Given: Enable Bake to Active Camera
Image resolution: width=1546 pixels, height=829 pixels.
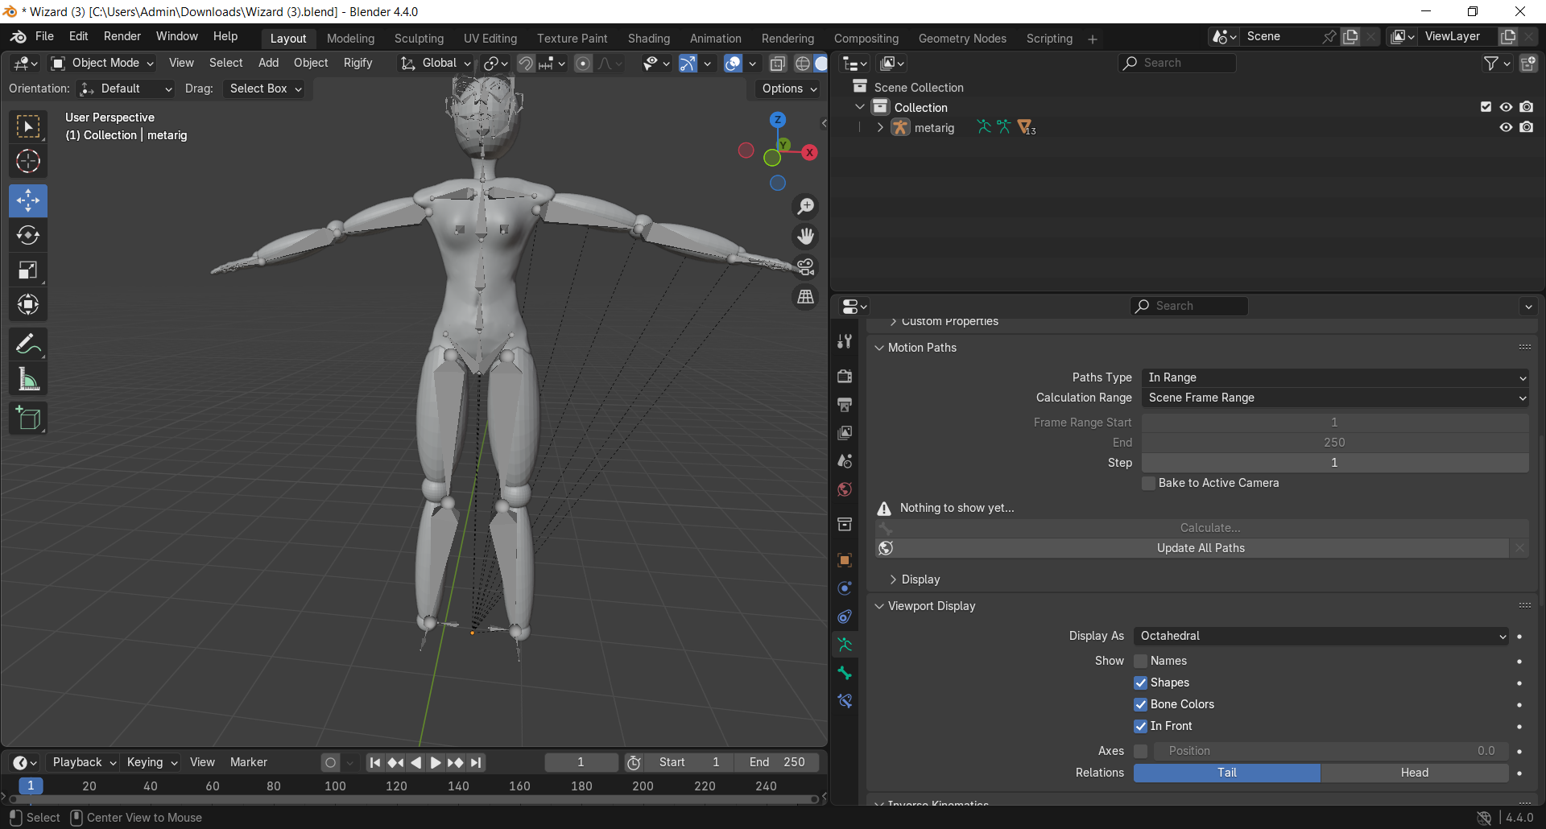Looking at the screenshot, I should (x=1149, y=483).
